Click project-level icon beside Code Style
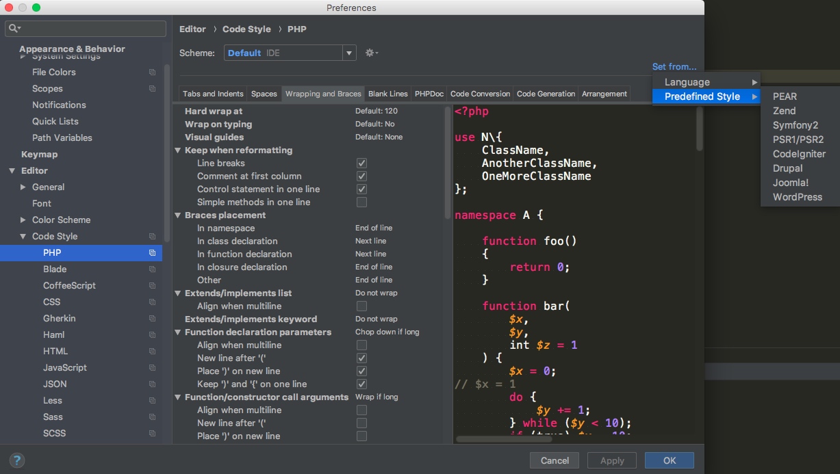Screen dimensions: 840x474 [152, 236]
